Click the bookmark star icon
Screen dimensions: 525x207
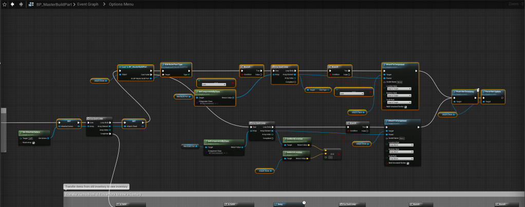[4, 4]
